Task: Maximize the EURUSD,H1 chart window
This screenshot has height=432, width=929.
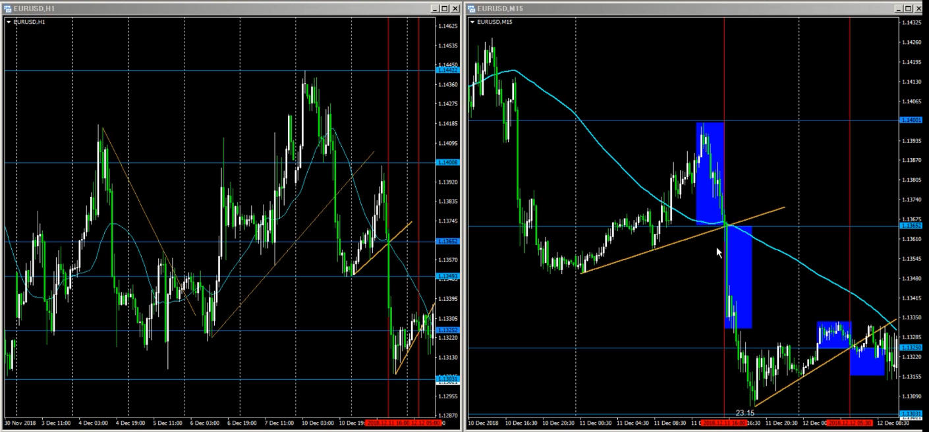Action: [x=445, y=9]
